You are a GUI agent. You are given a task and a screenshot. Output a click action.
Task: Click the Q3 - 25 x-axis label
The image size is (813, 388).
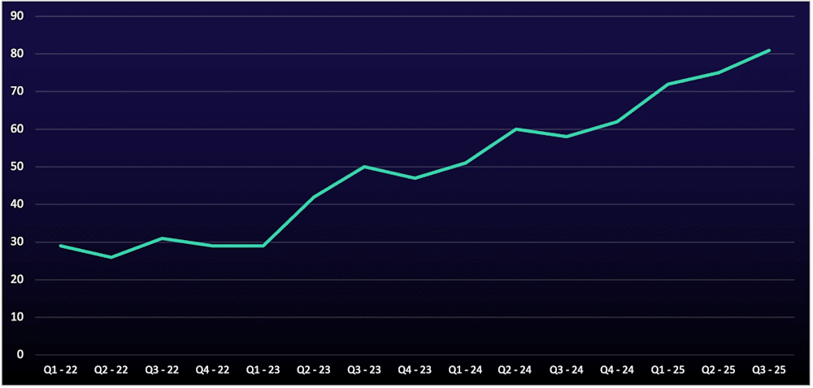click(x=769, y=370)
